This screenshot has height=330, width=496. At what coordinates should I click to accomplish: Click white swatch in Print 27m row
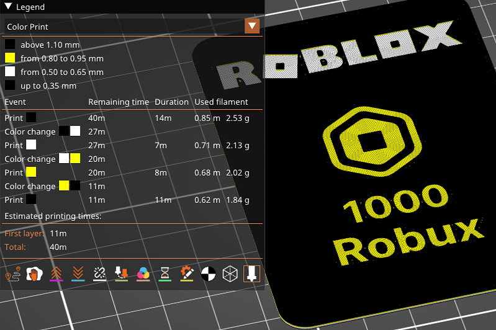pyautogui.click(x=31, y=145)
